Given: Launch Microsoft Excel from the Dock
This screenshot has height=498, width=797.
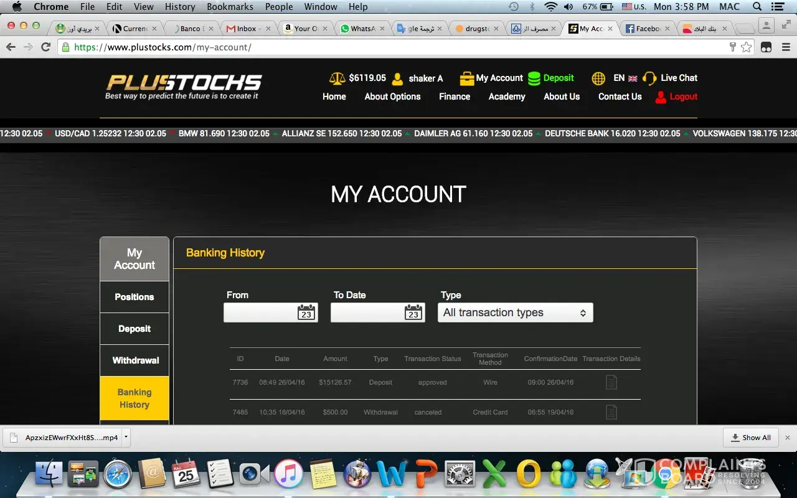Looking at the screenshot, I should click(494, 475).
